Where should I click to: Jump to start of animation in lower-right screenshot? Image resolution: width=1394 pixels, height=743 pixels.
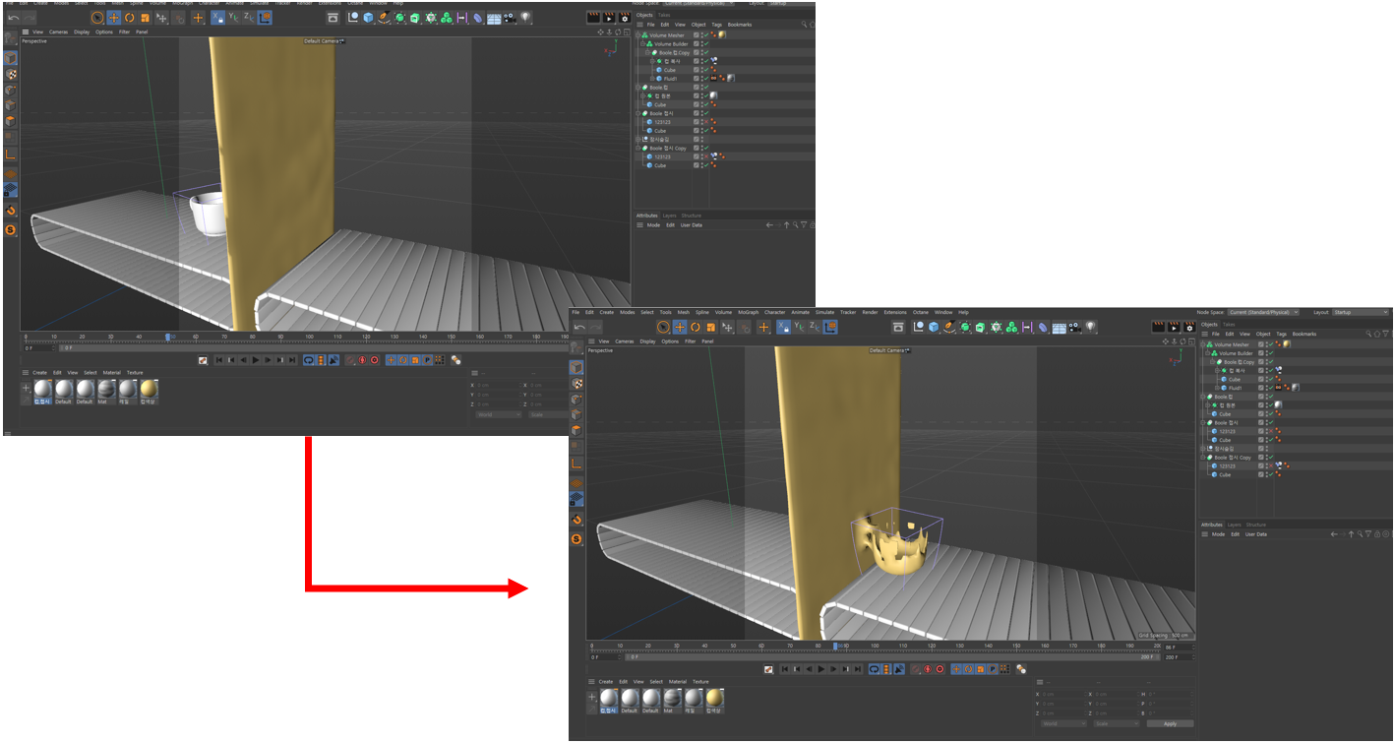(785, 669)
